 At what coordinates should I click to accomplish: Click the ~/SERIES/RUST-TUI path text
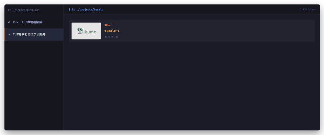26,10
